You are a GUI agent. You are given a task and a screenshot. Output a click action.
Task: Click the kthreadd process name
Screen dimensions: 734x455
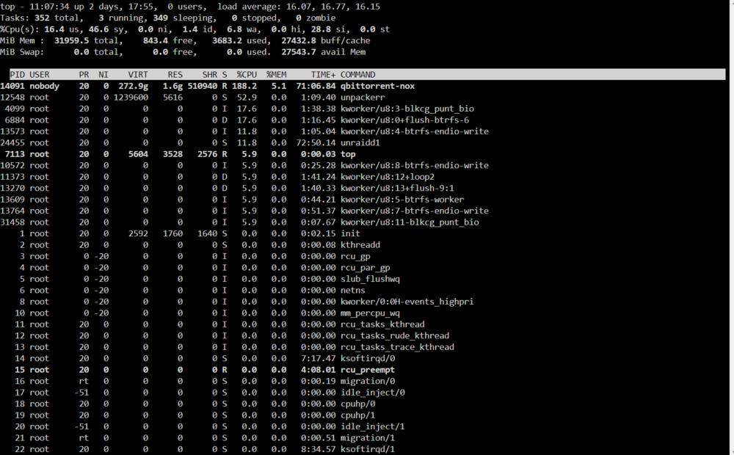click(360, 245)
